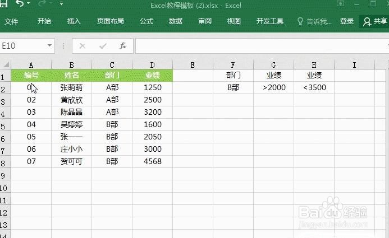This screenshot has height=238, width=389.
Task: Select the cell with number 07
Action: (x=31, y=161)
